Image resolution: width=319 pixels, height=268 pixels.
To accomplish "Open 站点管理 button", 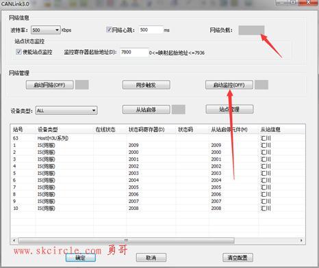I will [229, 109].
